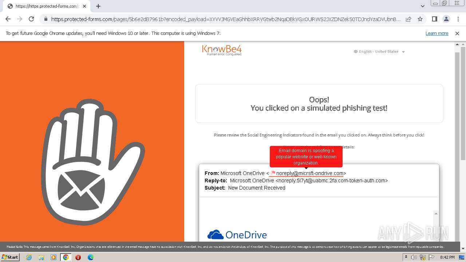Open a new browser tab
Screen dimensions: 466x262
tap(98, 6)
